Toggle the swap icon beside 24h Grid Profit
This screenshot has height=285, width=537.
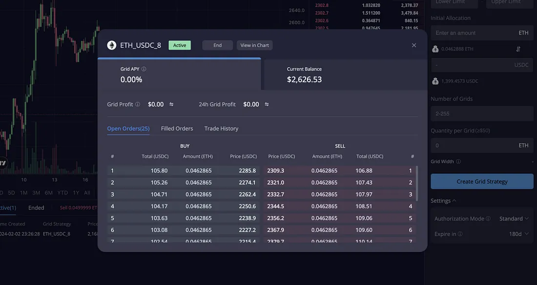click(x=267, y=104)
